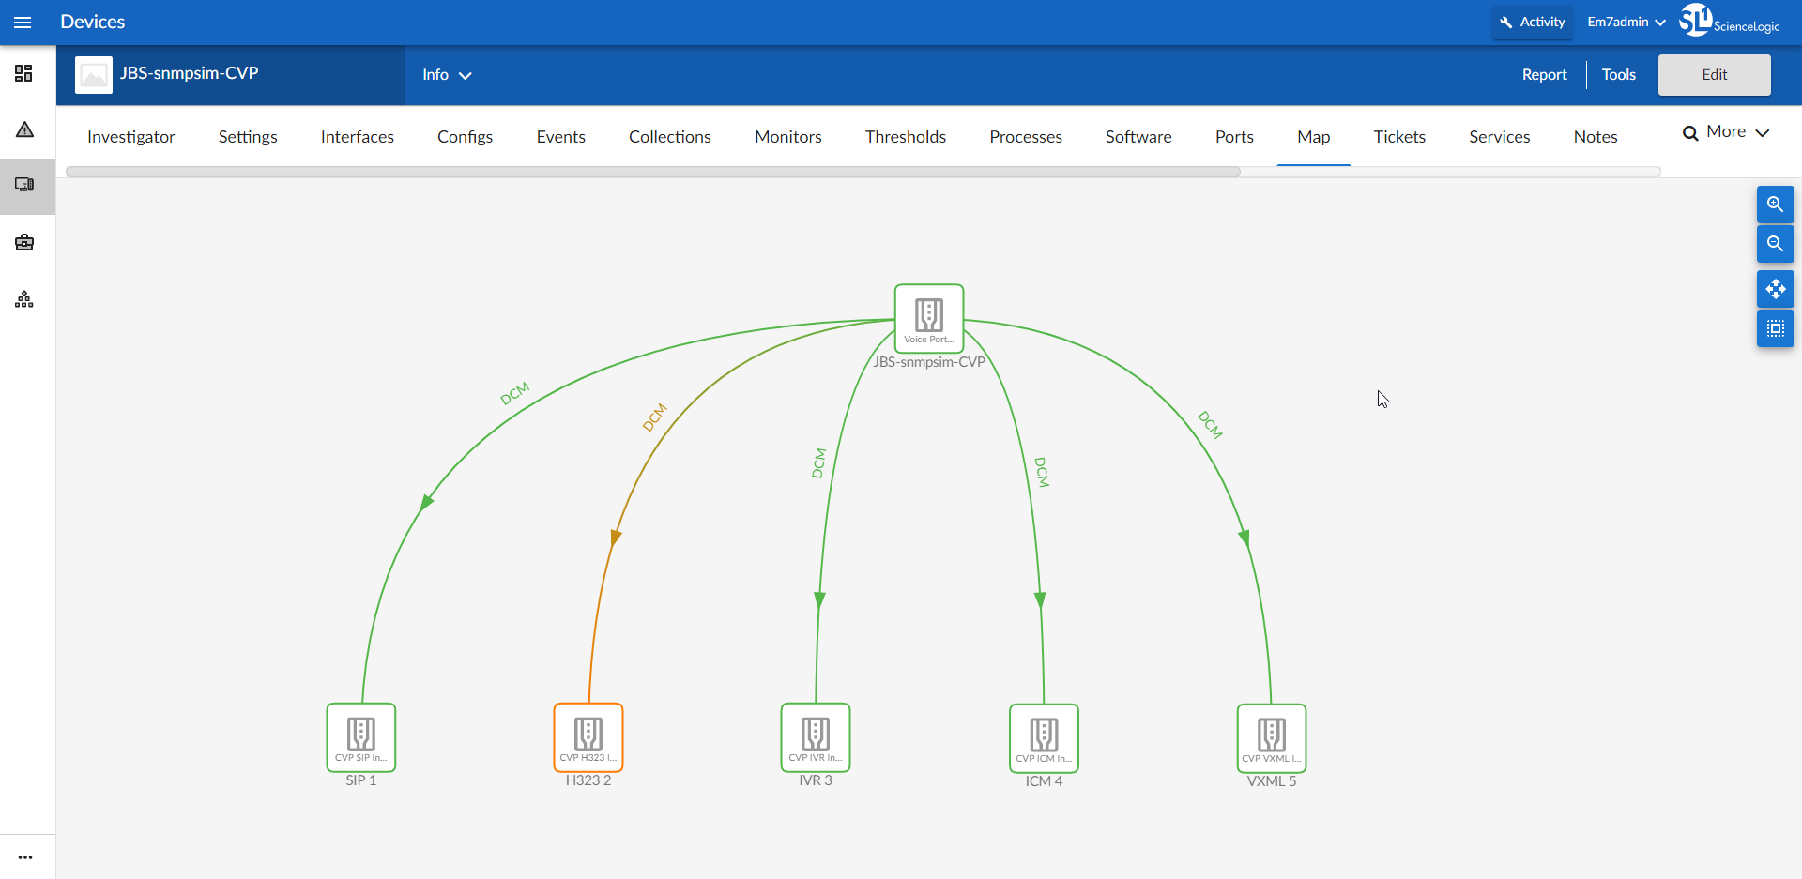Switch to the Investigator tab
The image size is (1802, 879).
[131, 137]
